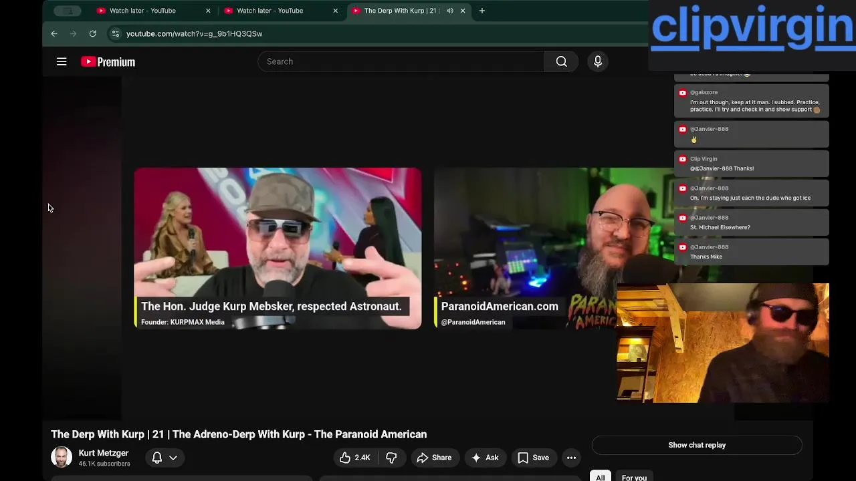Activate voice search microphone icon
The width and height of the screenshot is (856, 481).
pyautogui.click(x=598, y=61)
